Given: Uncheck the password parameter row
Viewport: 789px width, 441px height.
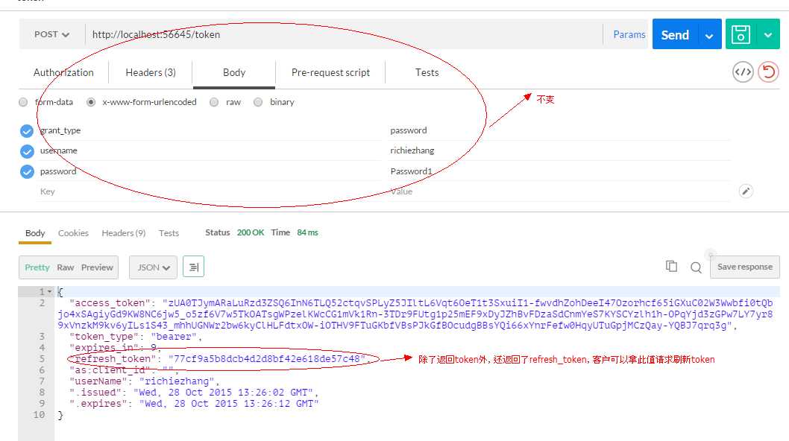Looking at the screenshot, I should 27,172.
